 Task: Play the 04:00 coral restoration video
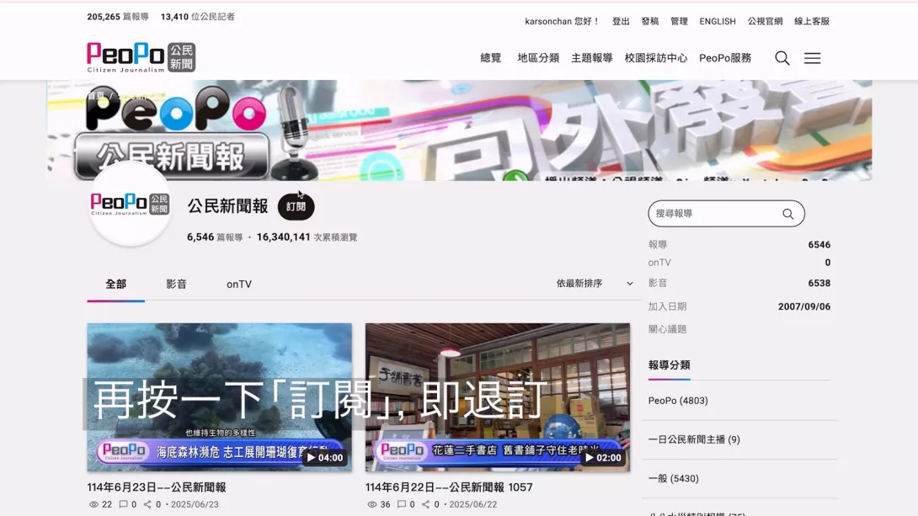(325, 457)
